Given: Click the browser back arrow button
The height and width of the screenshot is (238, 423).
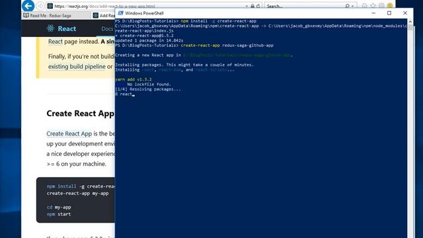Looking at the screenshot, I should 28,6.
